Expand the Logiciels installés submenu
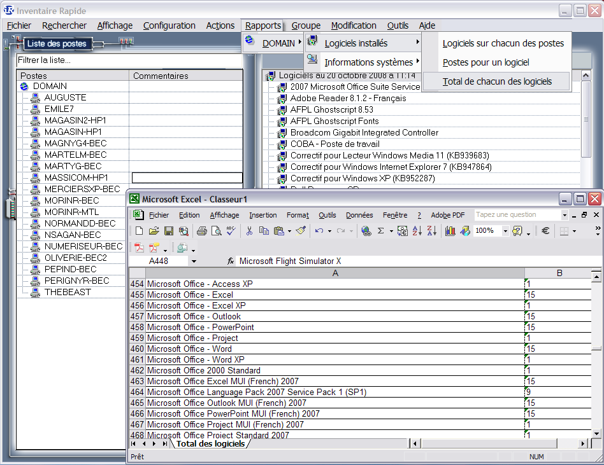 coord(363,43)
